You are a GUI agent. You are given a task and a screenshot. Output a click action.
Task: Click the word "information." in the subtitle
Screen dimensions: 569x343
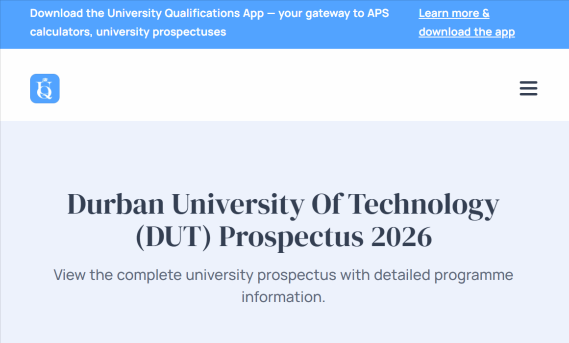pyautogui.click(x=283, y=297)
